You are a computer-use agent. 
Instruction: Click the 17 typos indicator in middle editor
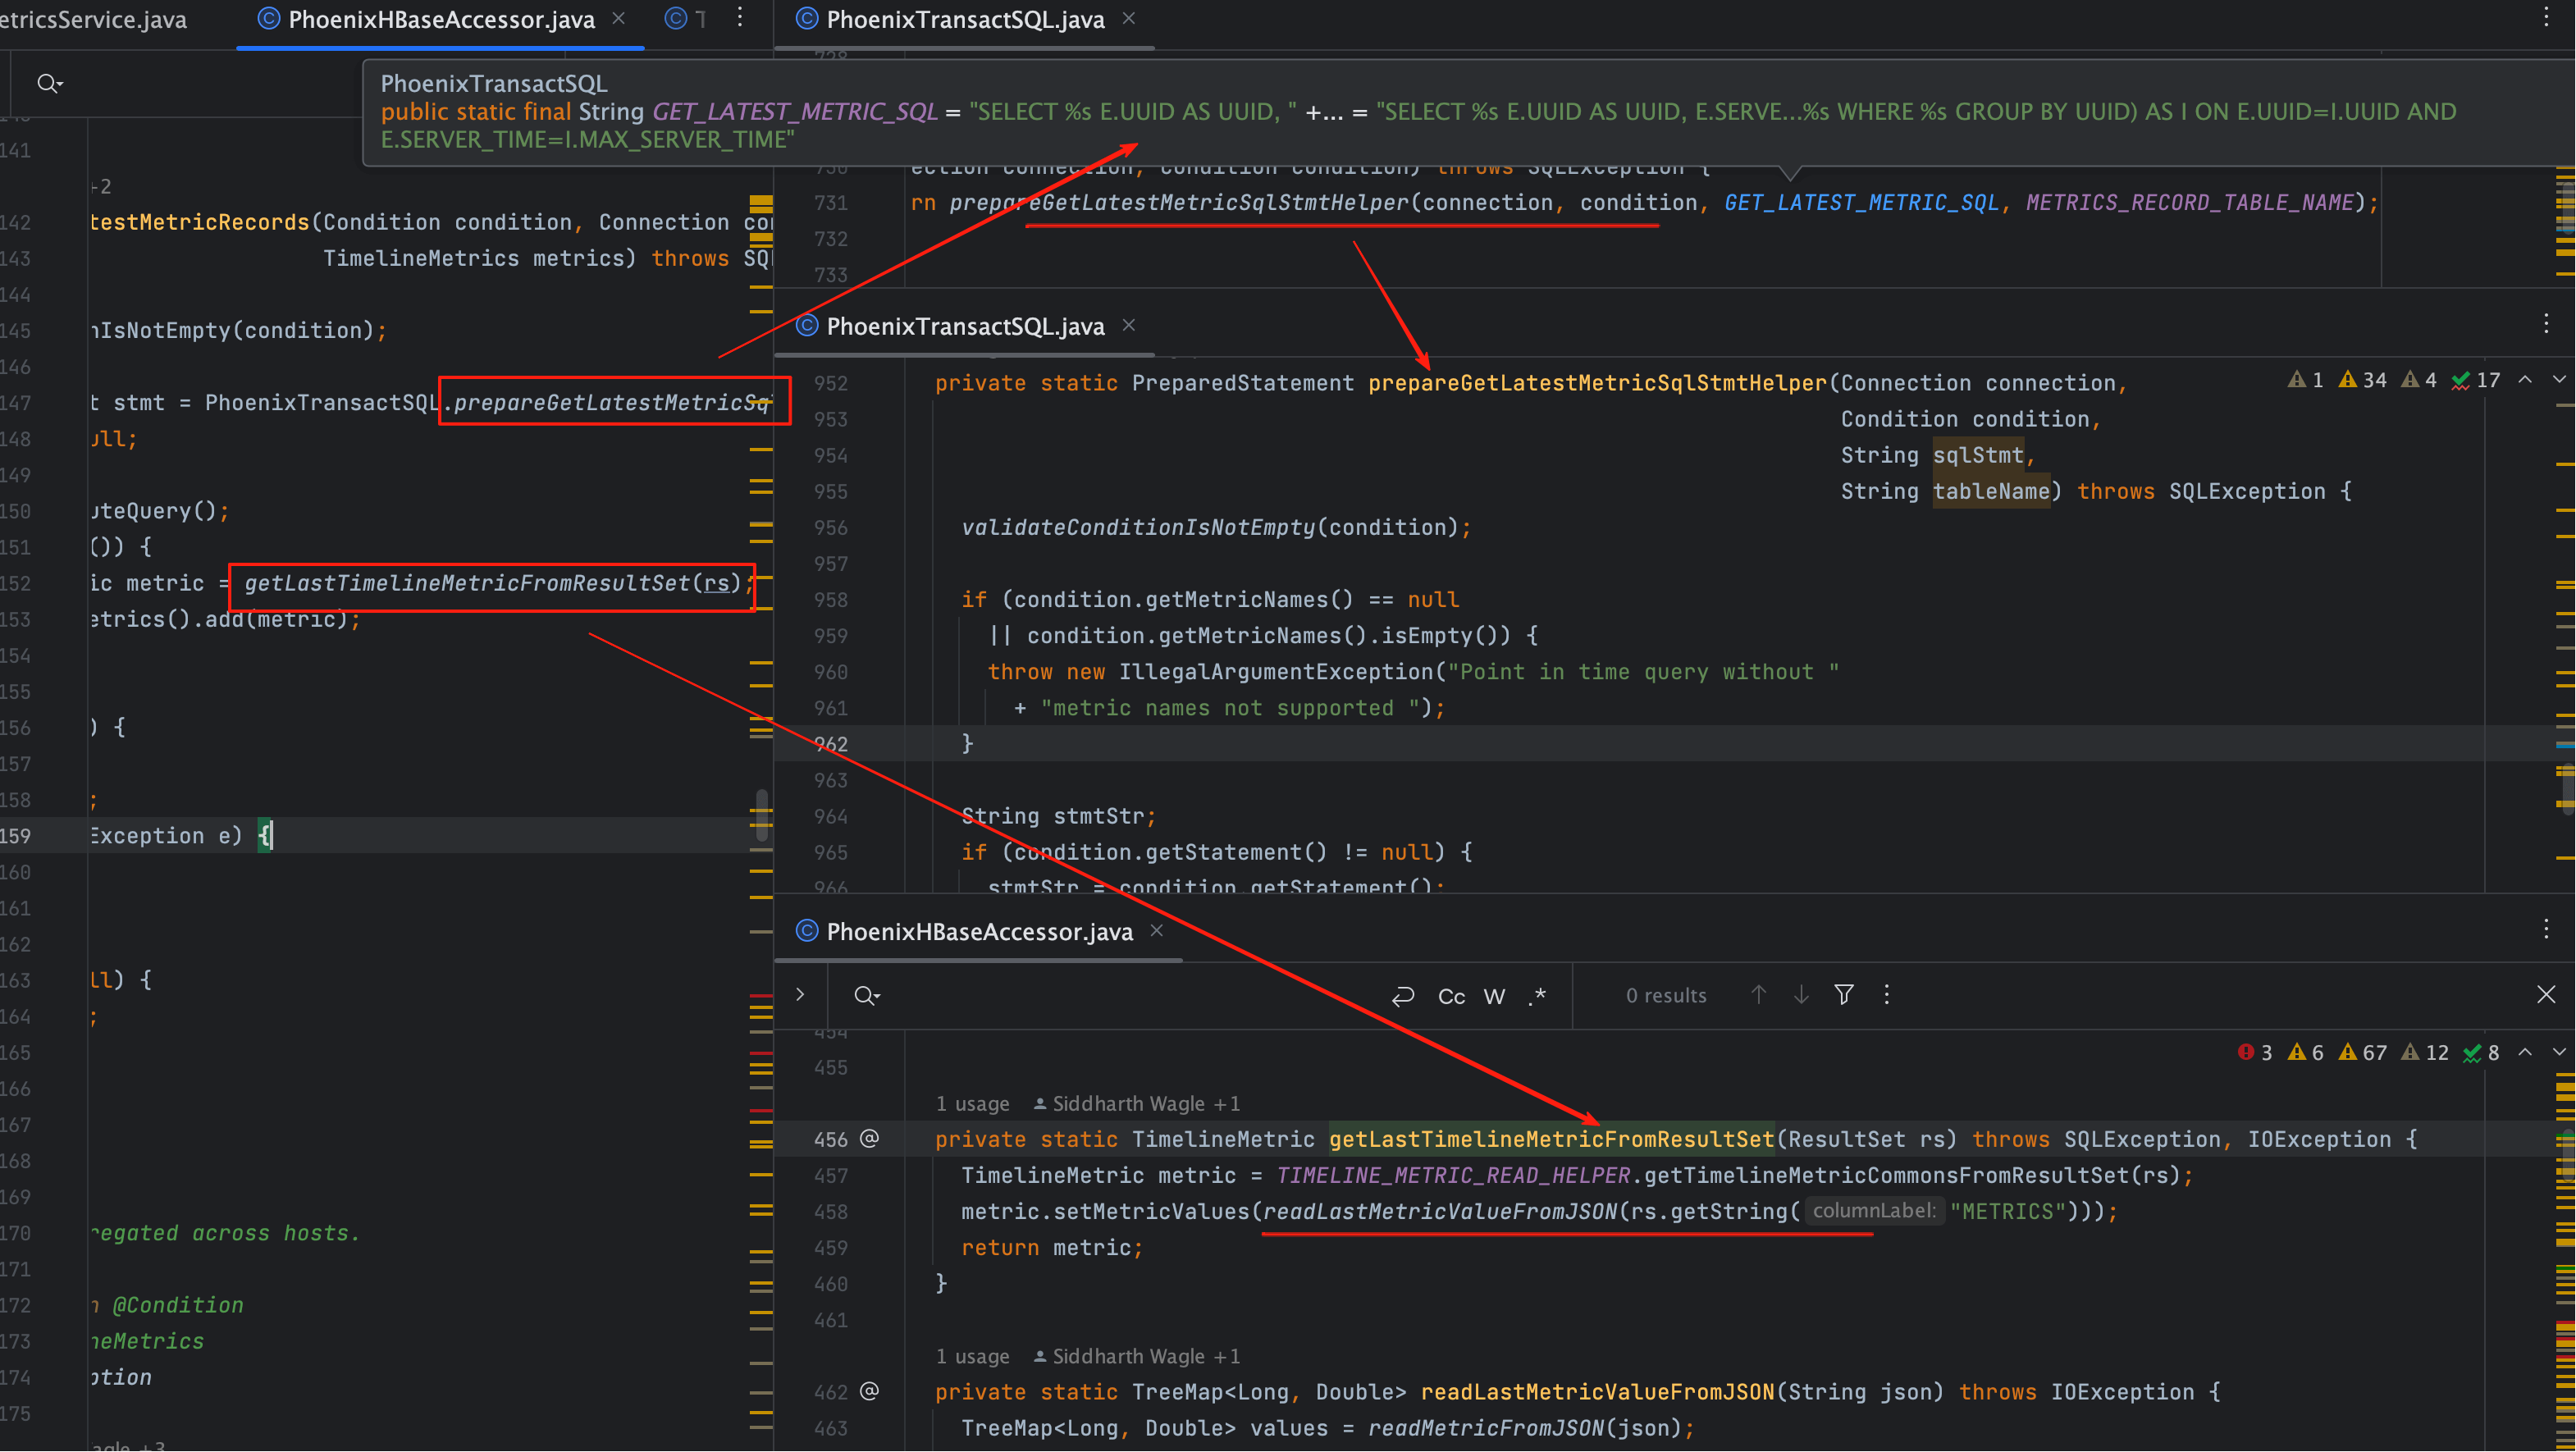point(2475,380)
